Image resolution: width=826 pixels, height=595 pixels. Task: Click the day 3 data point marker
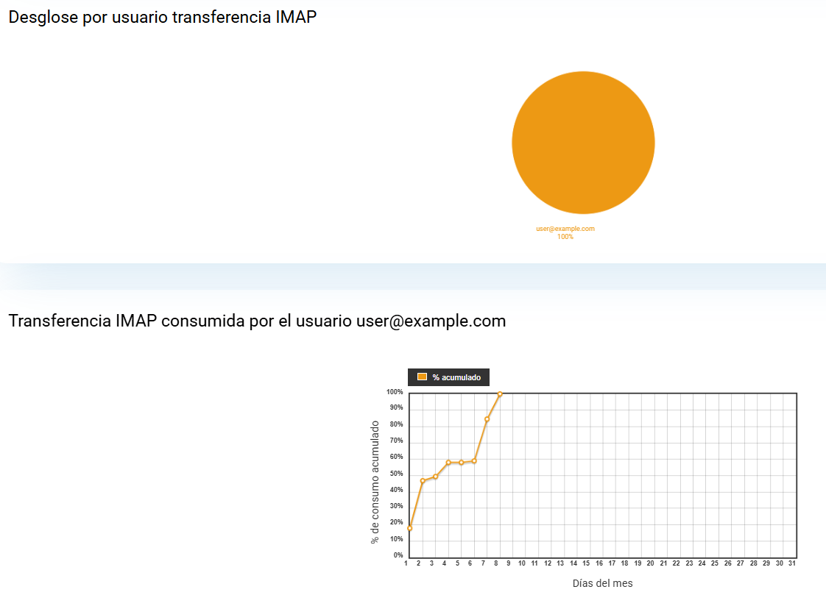436,477
